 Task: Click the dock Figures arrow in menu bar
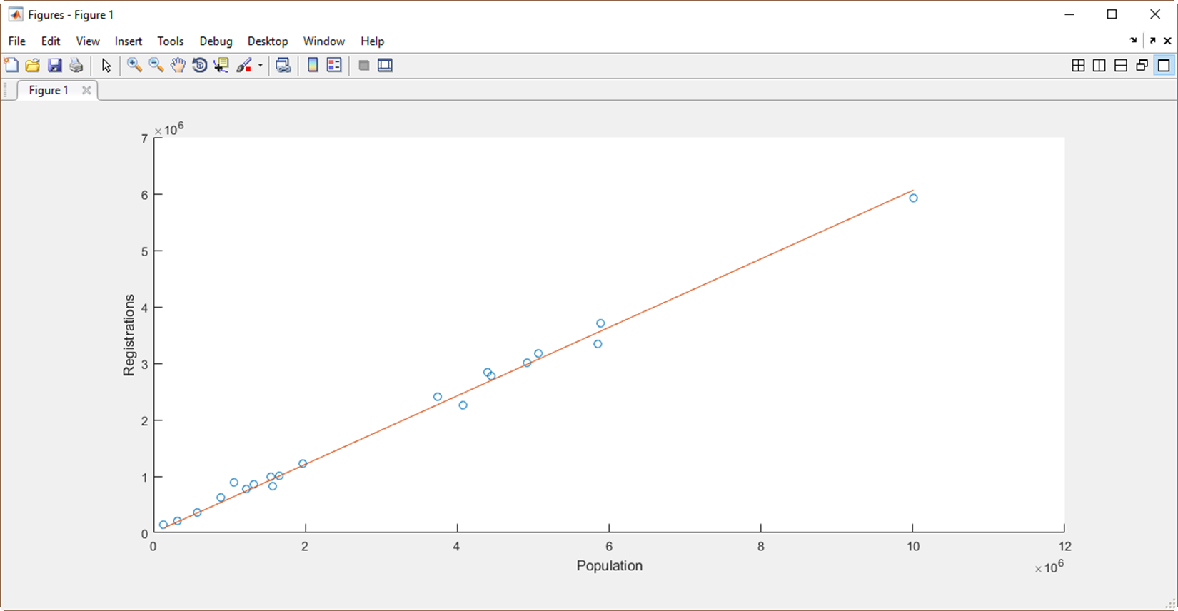1133,41
